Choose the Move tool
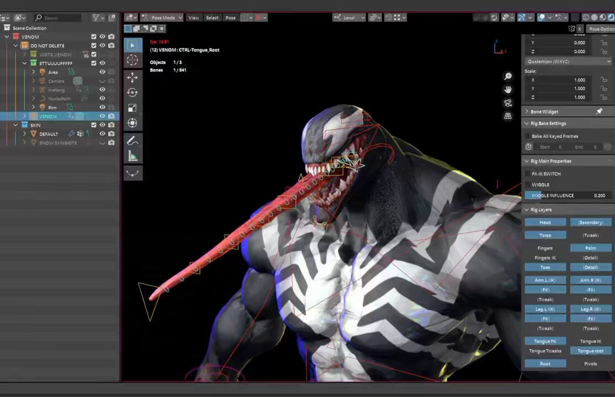This screenshot has width=615, height=397. [x=132, y=77]
